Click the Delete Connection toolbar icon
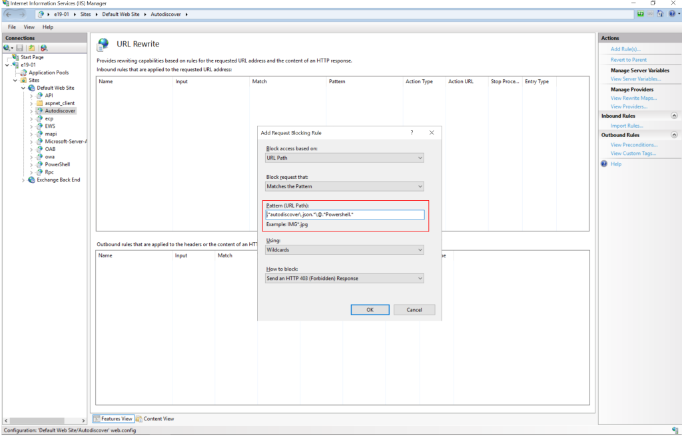Screen dimensions: 682x437 pyautogui.click(x=44, y=48)
